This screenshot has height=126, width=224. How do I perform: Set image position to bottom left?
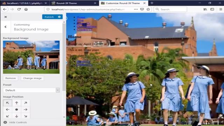[x=8, y=116]
